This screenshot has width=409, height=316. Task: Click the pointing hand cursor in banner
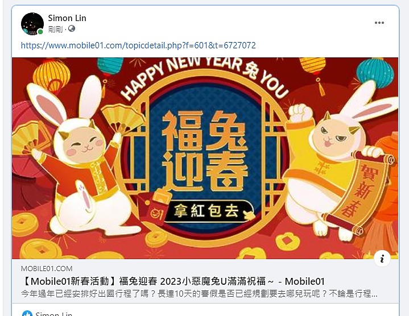coord(249,215)
